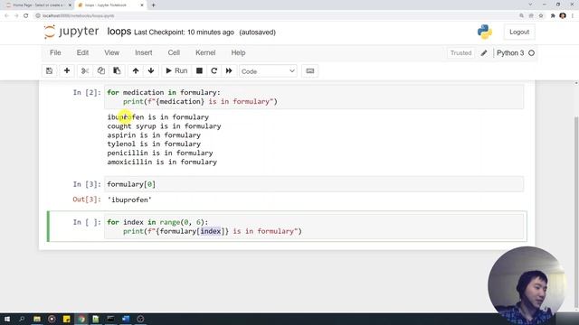Click output line 'penicillin is in formulary'
This screenshot has width=579, height=325.
tap(160, 153)
